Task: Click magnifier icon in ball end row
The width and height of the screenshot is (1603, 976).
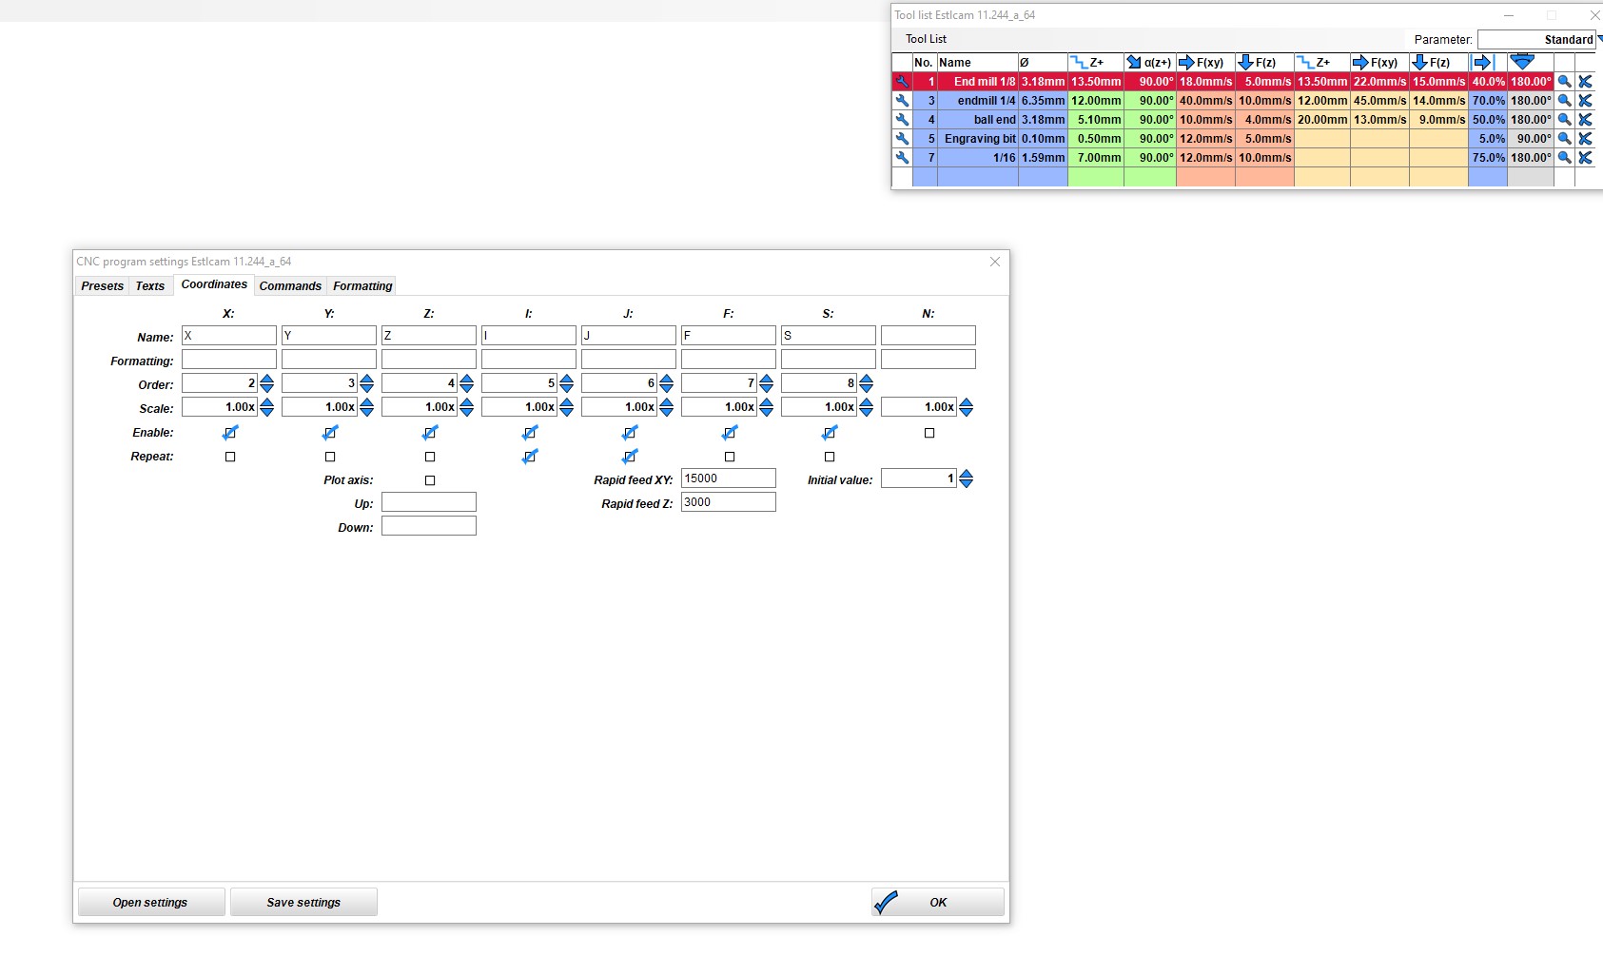Action: click(x=1564, y=120)
